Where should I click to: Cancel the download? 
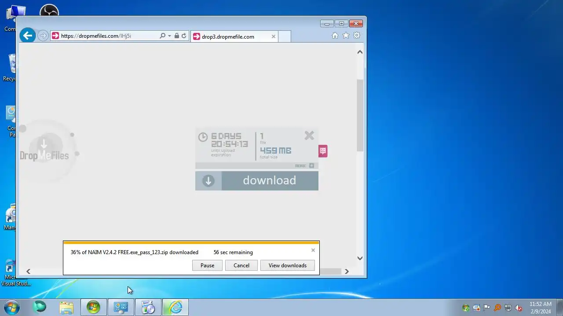point(241,266)
